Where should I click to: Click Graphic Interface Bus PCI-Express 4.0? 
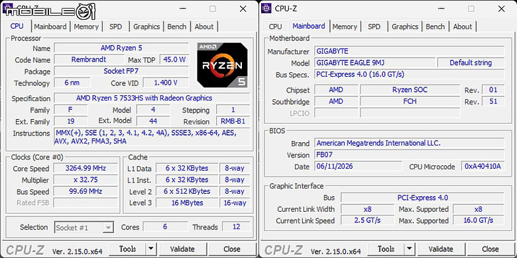tap(422, 197)
